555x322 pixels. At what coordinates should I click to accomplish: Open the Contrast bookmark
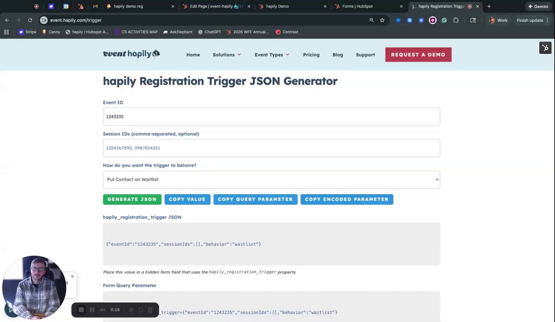(x=287, y=32)
